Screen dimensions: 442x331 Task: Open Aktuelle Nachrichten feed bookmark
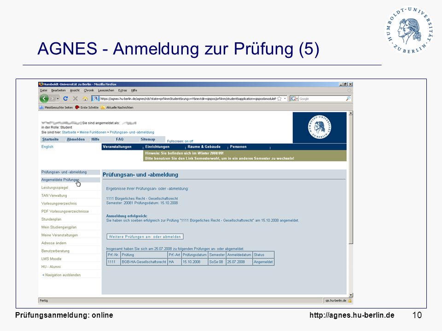point(117,108)
